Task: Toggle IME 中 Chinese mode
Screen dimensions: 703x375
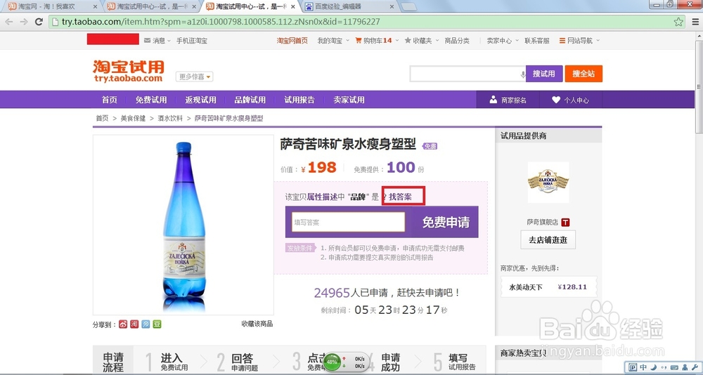Action: [x=644, y=367]
